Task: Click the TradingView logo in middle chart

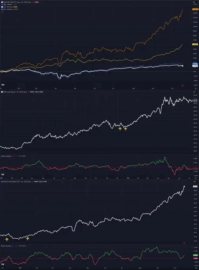Action: pyautogui.click(x=3, y=175)
